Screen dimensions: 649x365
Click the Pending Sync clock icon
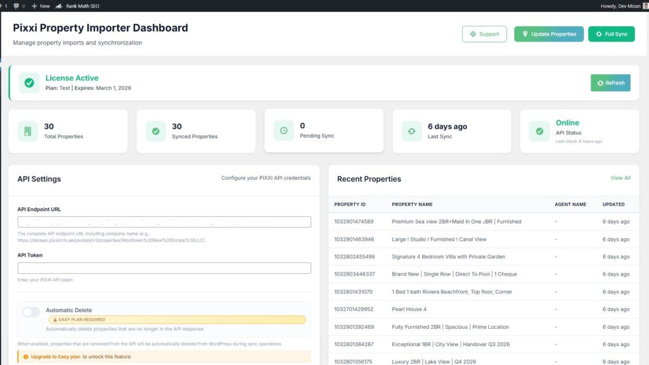coord(284,131)
